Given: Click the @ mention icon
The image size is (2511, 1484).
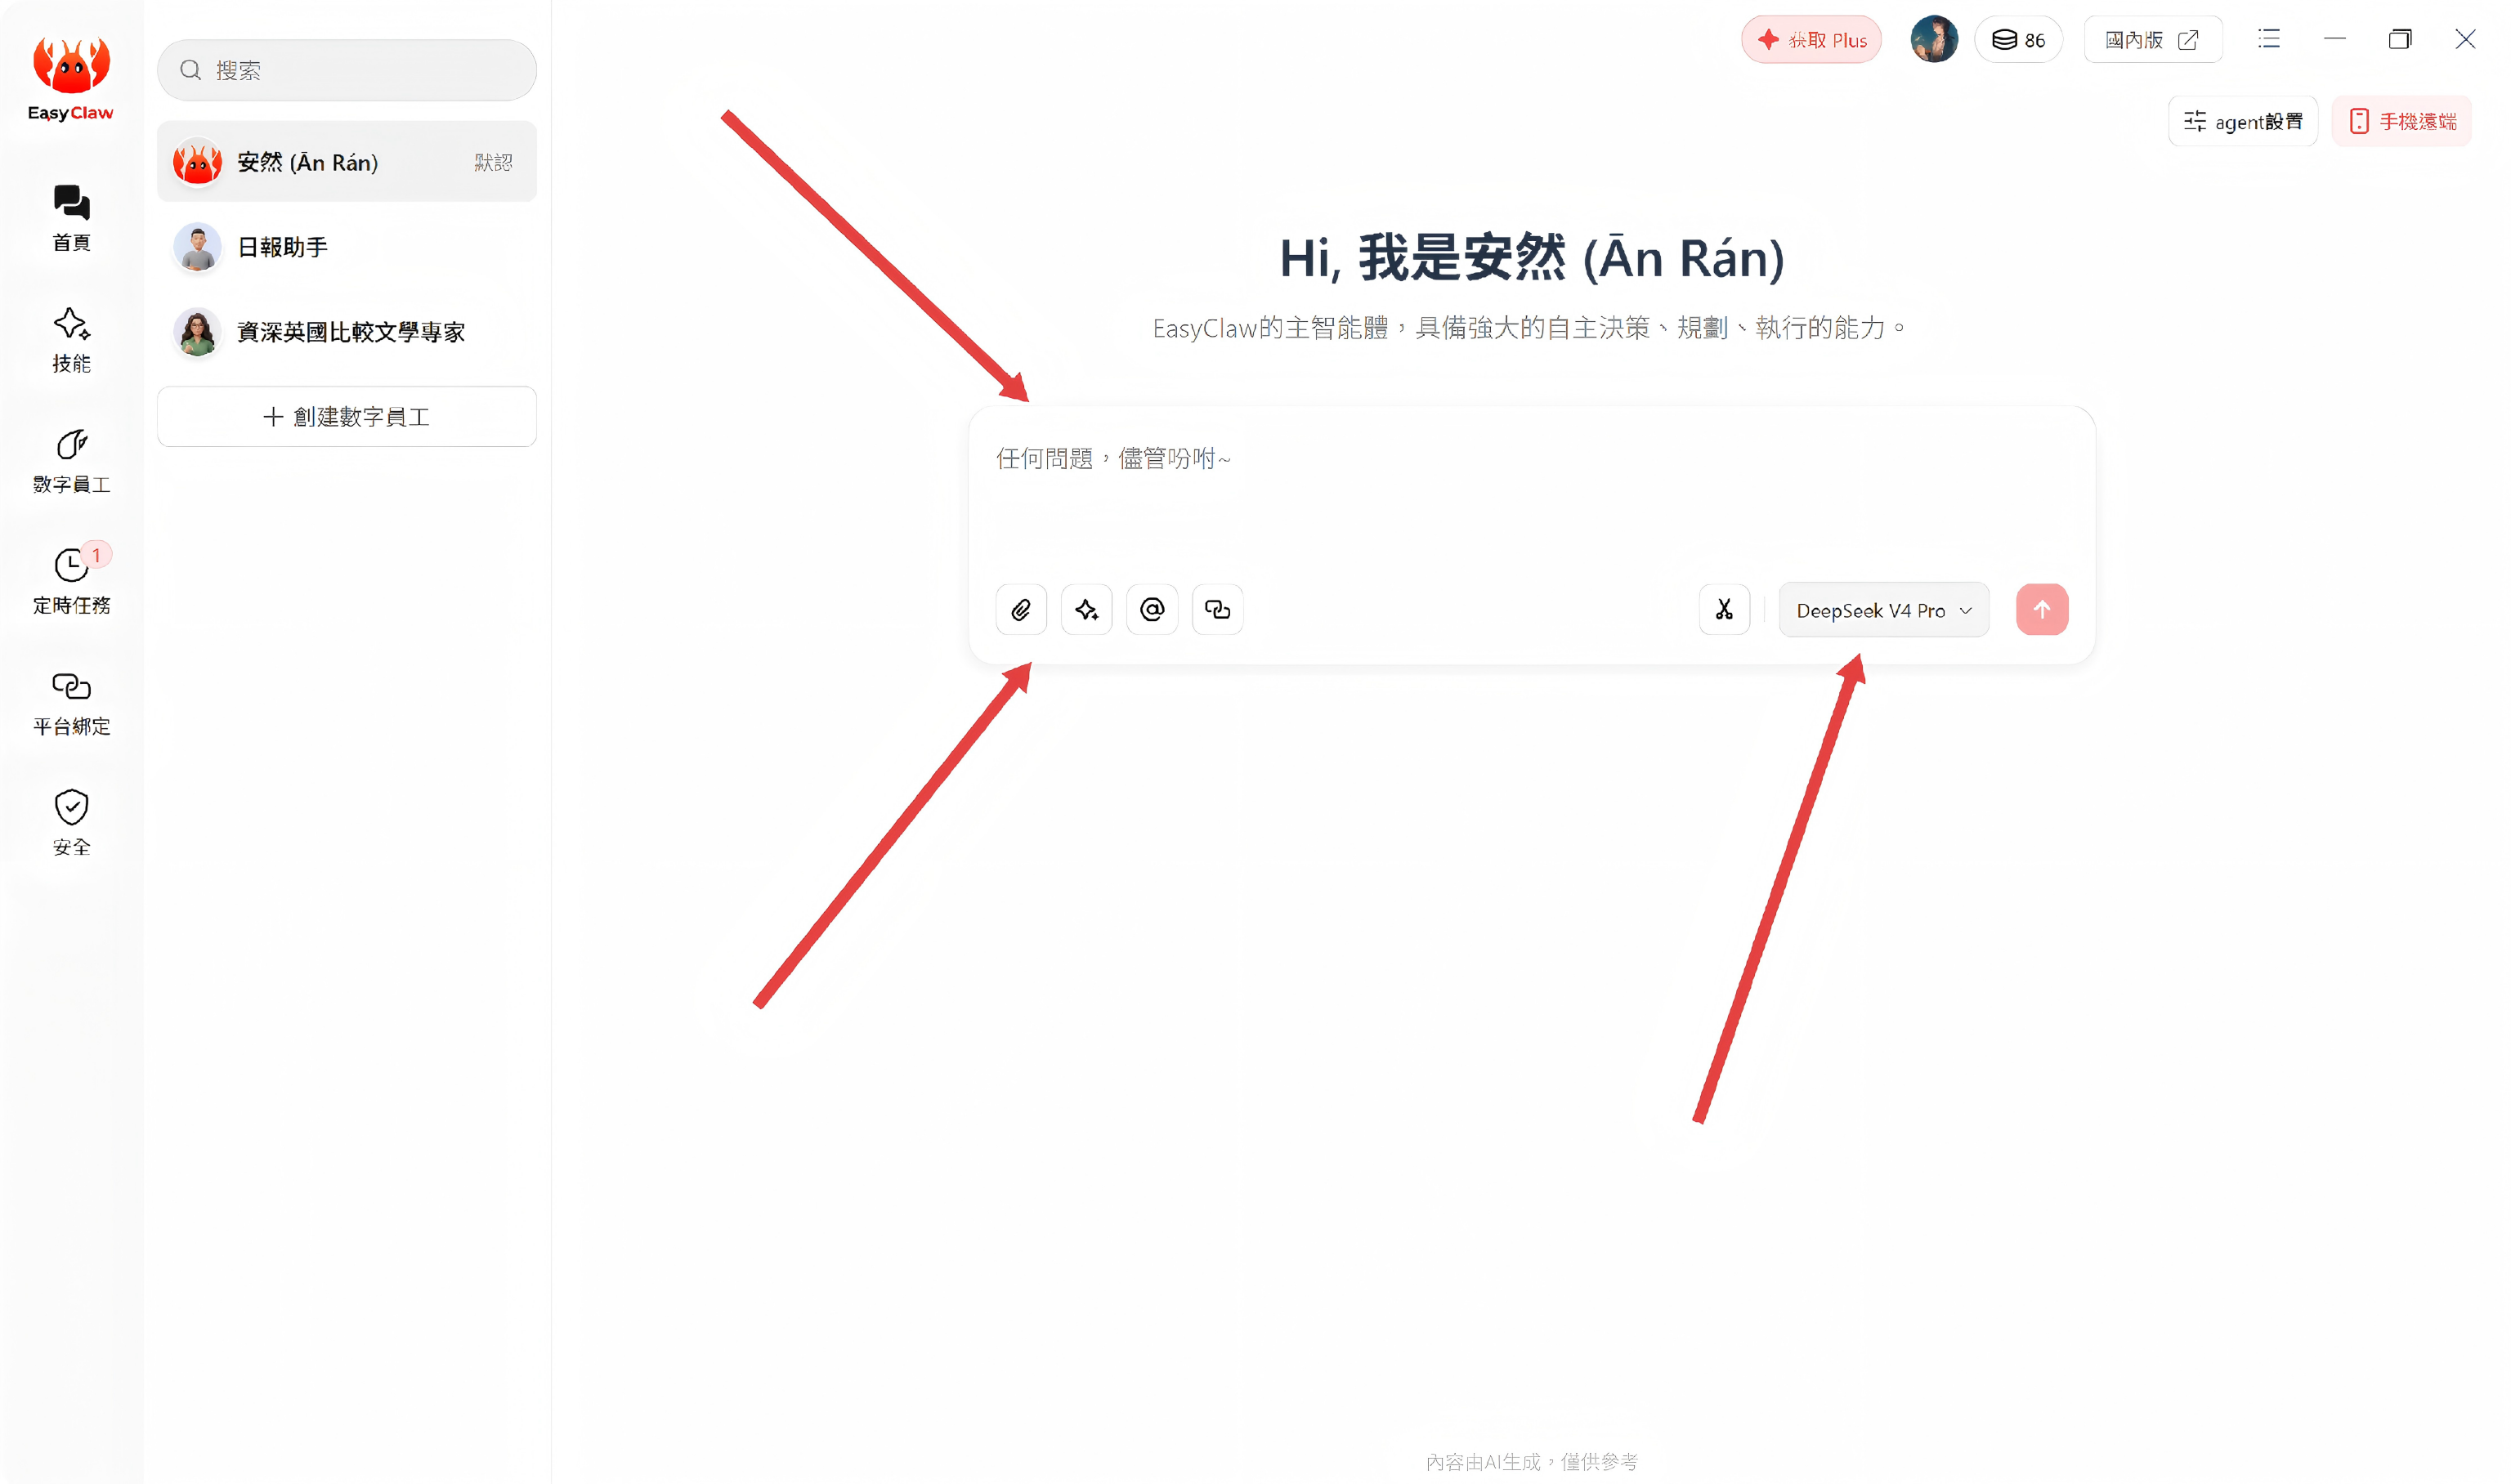Looking at the screenshot, I should 1152,609.
